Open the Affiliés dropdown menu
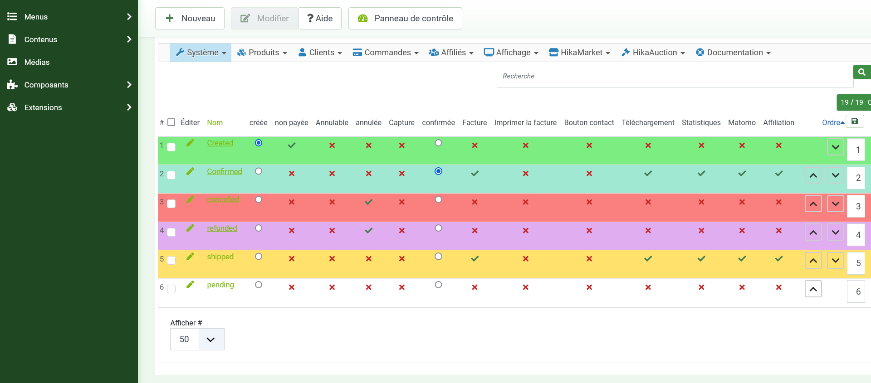871x383 pixels. [451, 53]
